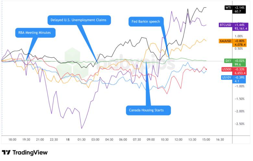Viewport: 253px width, 161px height.
Task: Select the blue US10Y symbol label
Action: (x=226, y=77)
